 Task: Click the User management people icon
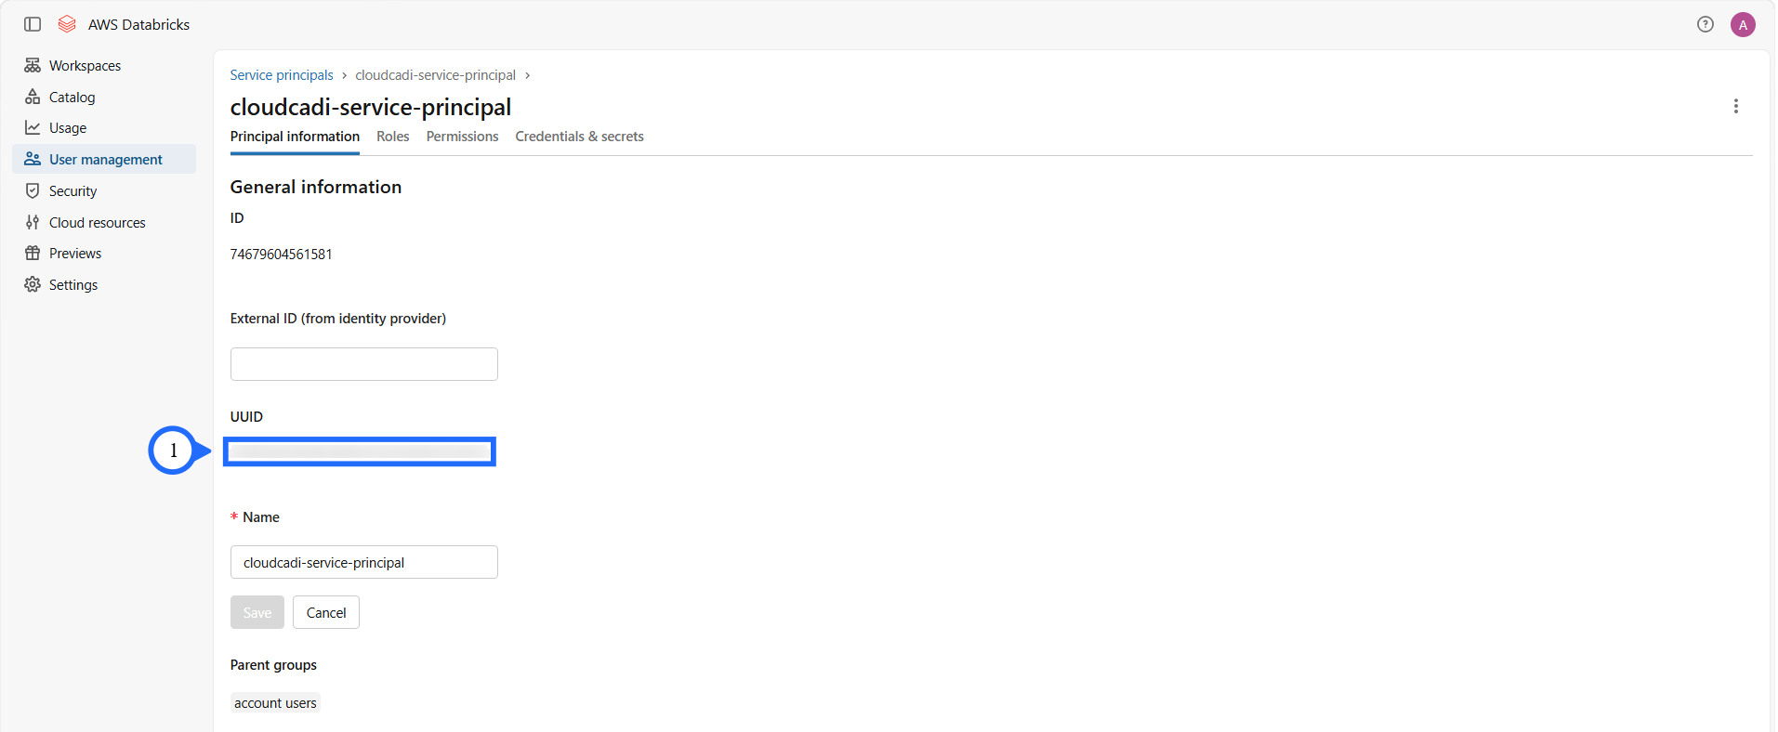[33, 159]
